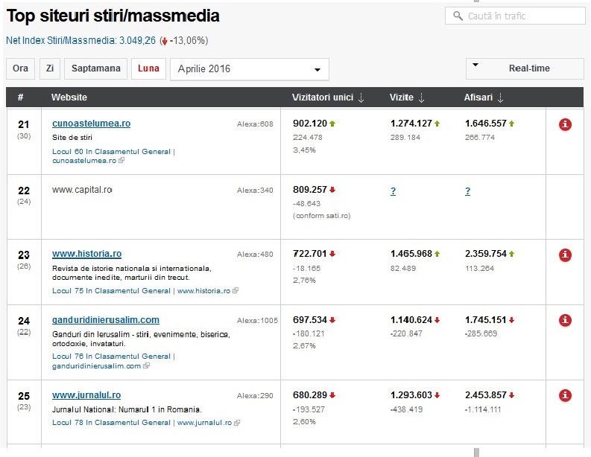The image size is (591, 457).
Task: Click Alexa:608 text
Action: [x=255, y=124]
